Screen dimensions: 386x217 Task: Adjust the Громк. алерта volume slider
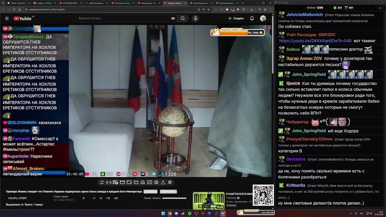pyautogui.click(x=174, y=198)
